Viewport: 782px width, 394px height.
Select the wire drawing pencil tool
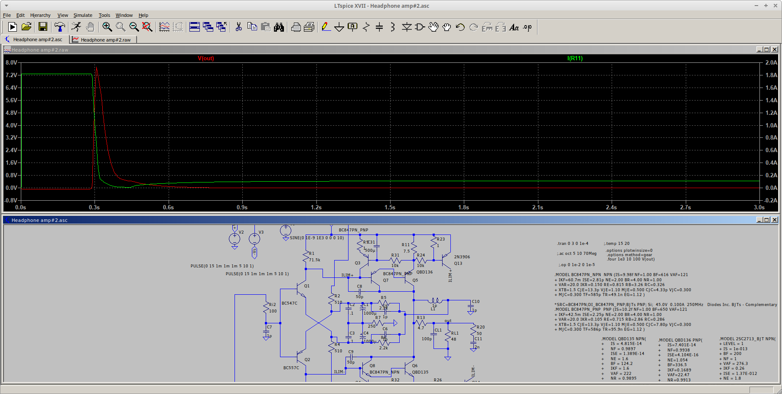coord(326,27)
